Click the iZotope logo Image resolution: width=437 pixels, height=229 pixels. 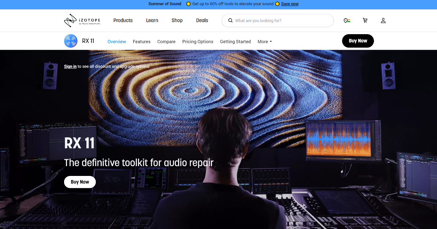[x=82, y=20]
